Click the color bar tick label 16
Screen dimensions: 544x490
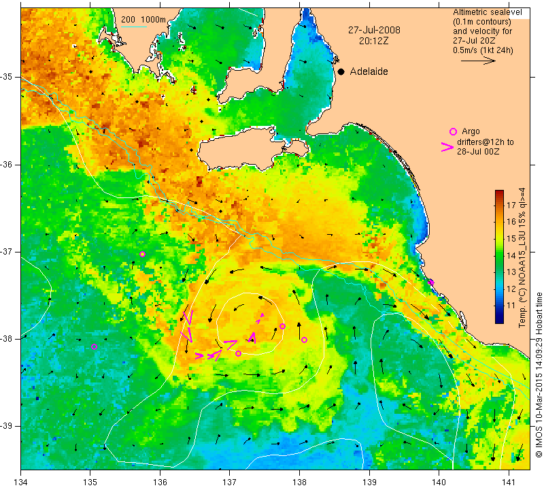click(x=511, y=222)
